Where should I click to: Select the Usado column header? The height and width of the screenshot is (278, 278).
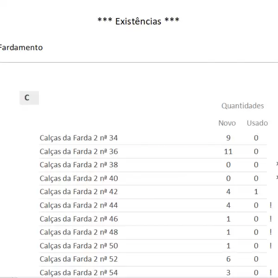tap(257, 123)
